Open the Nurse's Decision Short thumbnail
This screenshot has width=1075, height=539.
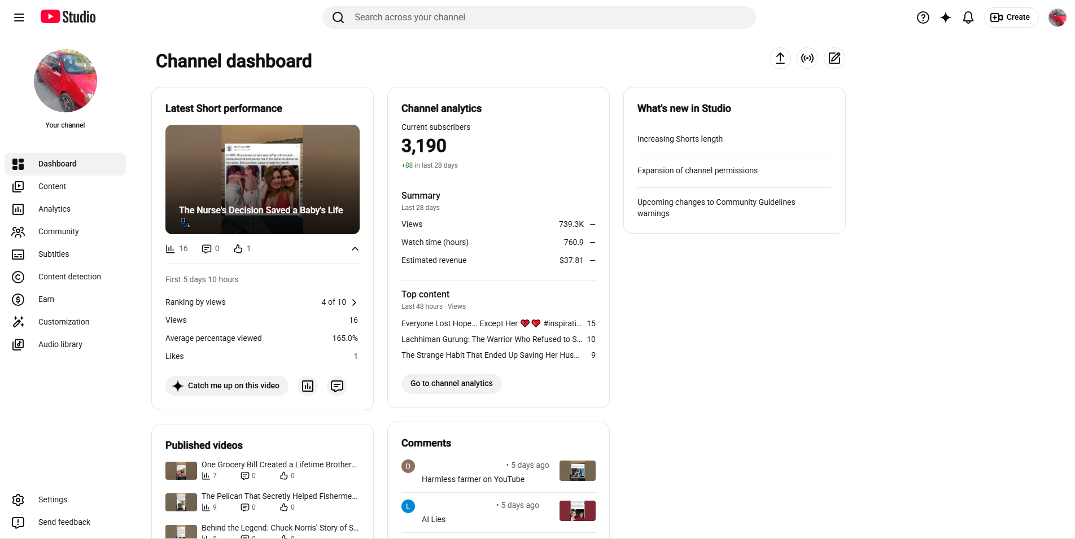click(x=263, y=179)
